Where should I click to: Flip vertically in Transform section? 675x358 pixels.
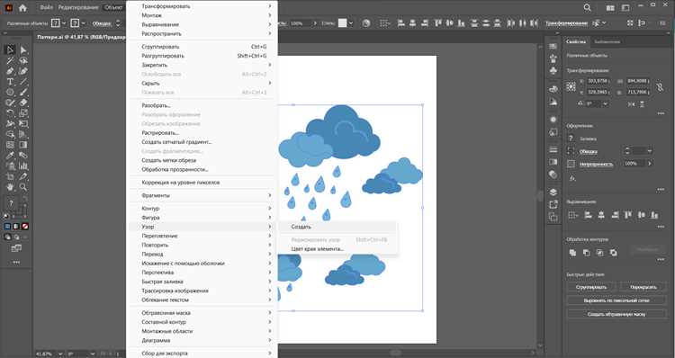coord(643,104)
